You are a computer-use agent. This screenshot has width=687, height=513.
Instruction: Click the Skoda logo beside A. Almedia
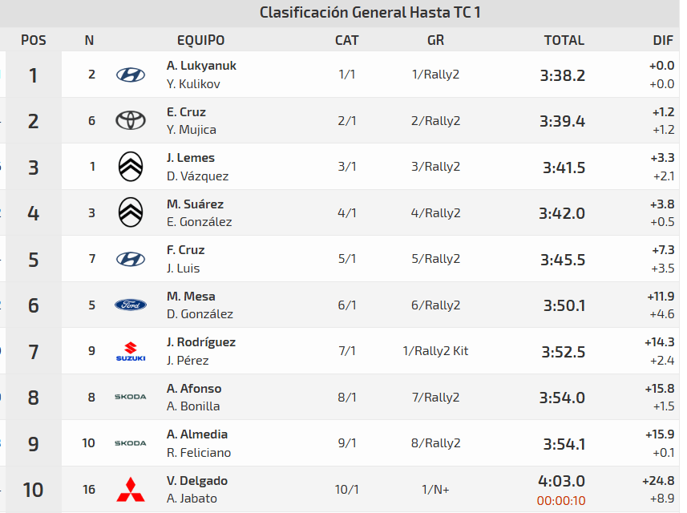point(131,443)
